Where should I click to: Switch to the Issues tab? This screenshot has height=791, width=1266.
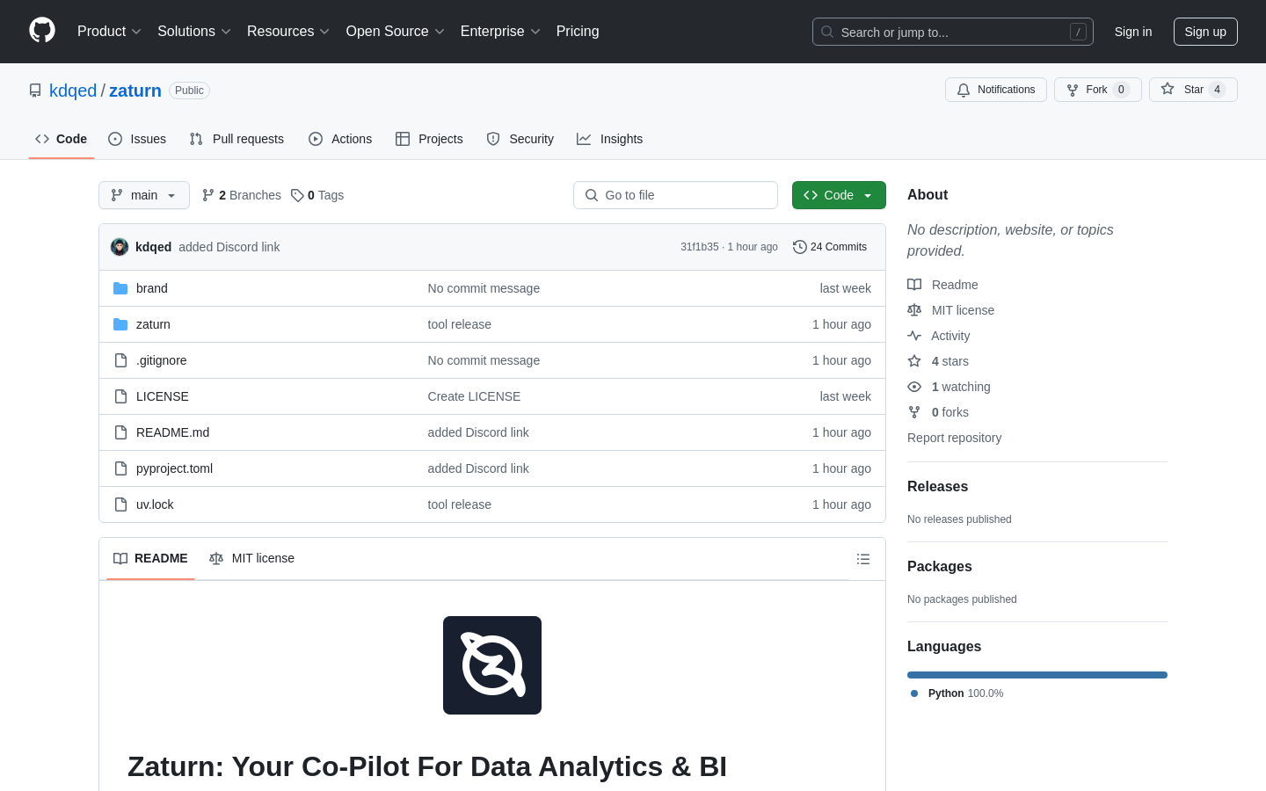tap(137, 139)
